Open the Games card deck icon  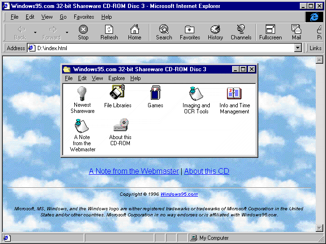pyautogui.click(x=156, y=92)
